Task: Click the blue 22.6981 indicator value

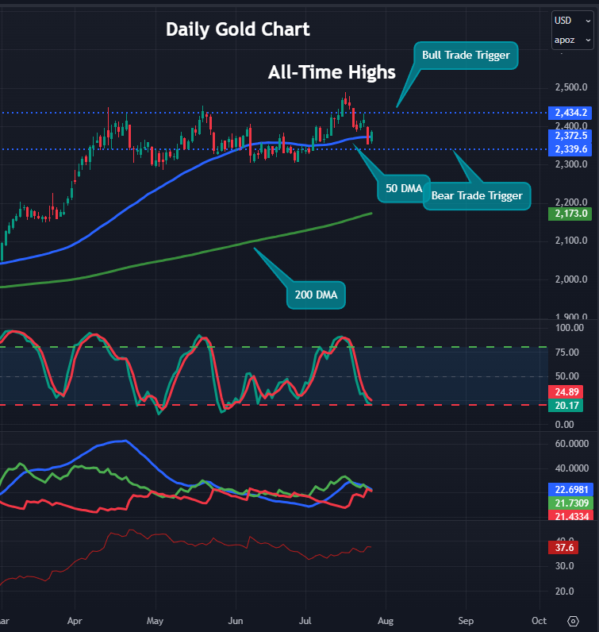Action: click(x=570, y=489)
